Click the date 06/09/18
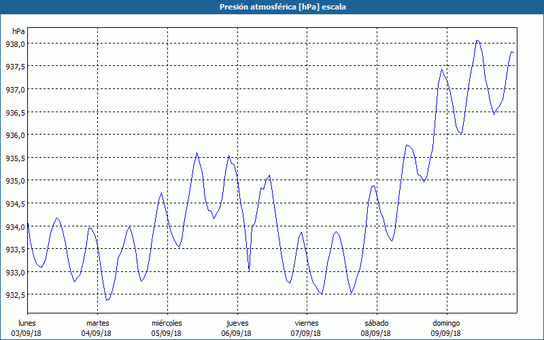The image size is (544, 340). coord(236,333)
